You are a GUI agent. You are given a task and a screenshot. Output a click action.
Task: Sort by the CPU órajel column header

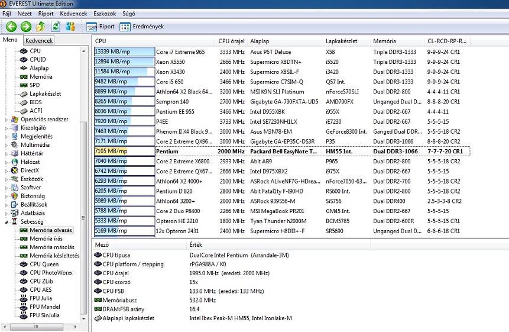click(231, 41)
